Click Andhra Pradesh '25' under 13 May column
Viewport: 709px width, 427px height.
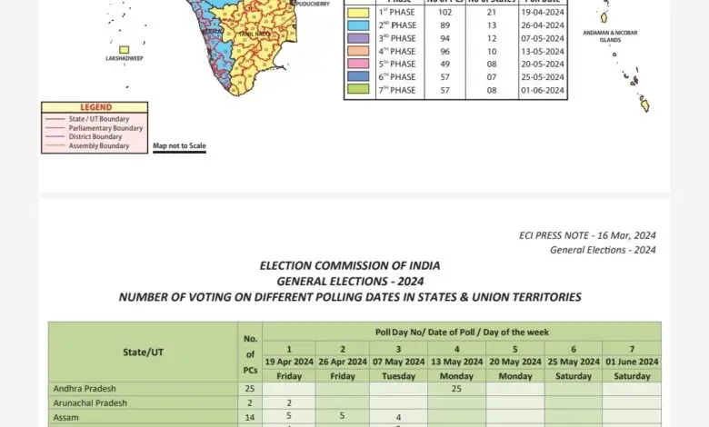point(456,389)
